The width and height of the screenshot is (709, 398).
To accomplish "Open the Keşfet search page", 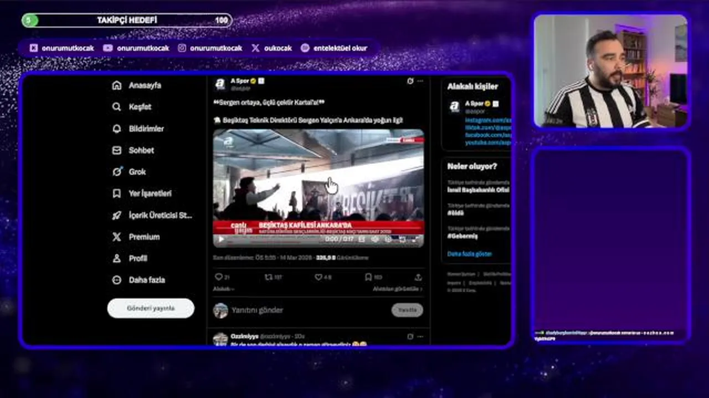I will tap(131, 107).
